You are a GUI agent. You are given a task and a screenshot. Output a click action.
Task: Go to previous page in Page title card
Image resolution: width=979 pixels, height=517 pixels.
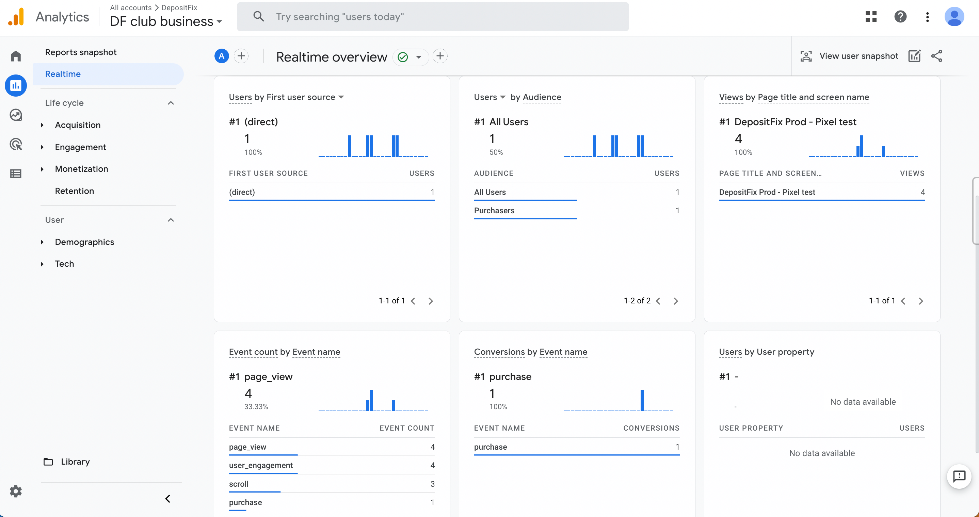pyautogui.click(x=903, y=301)
